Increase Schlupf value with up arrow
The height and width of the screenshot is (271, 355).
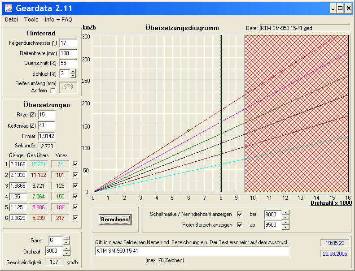point(73,71)
